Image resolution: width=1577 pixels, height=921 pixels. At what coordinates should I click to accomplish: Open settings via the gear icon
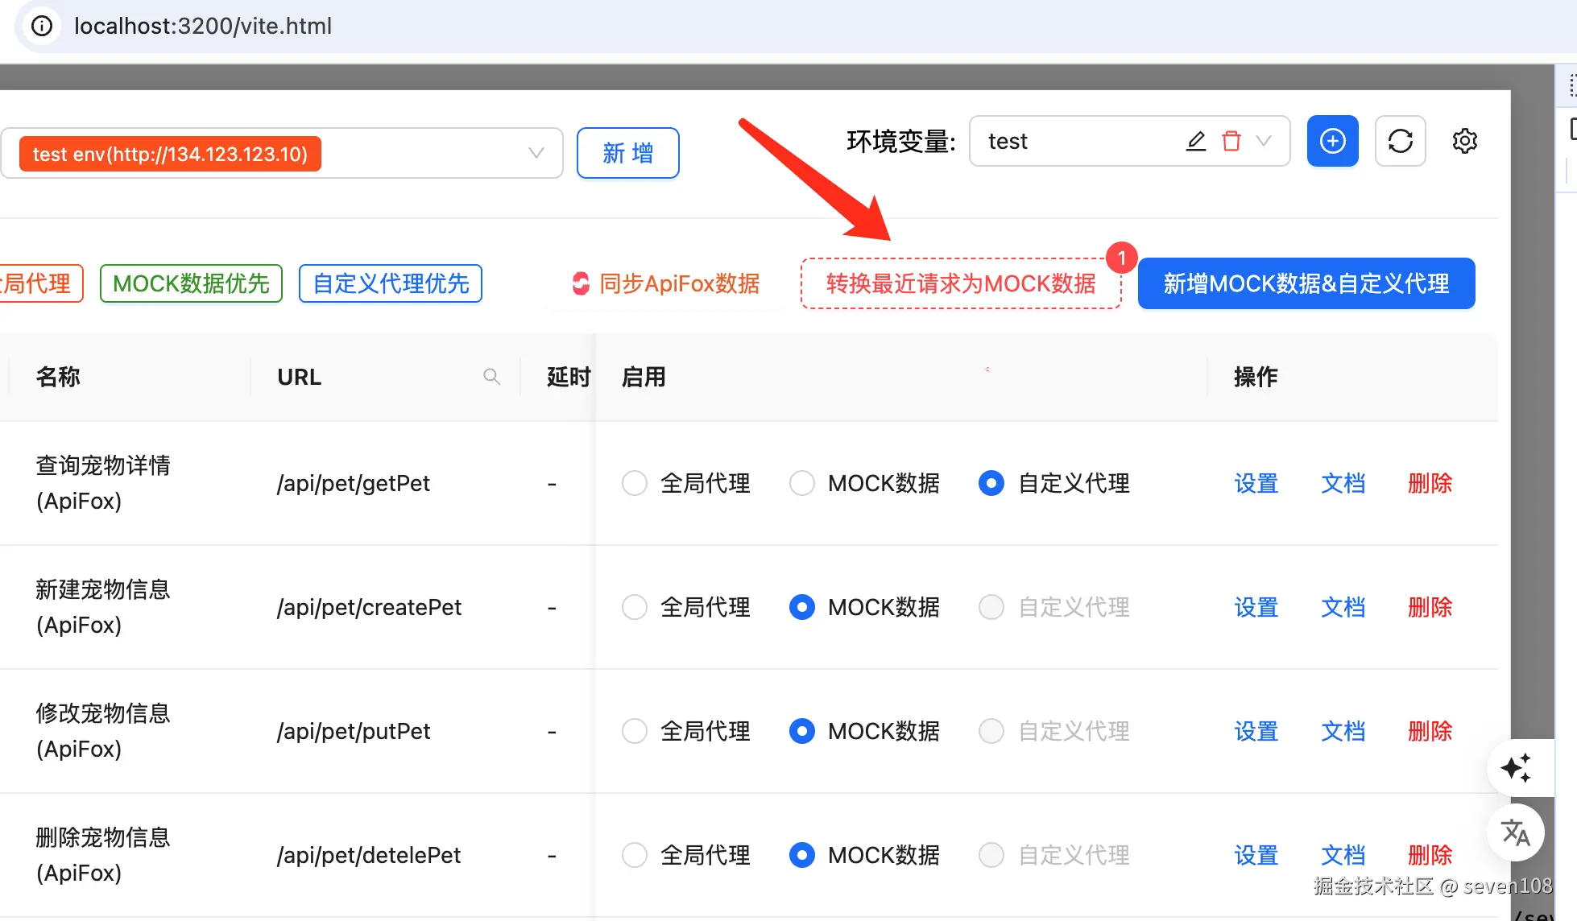click(1464, 141)
